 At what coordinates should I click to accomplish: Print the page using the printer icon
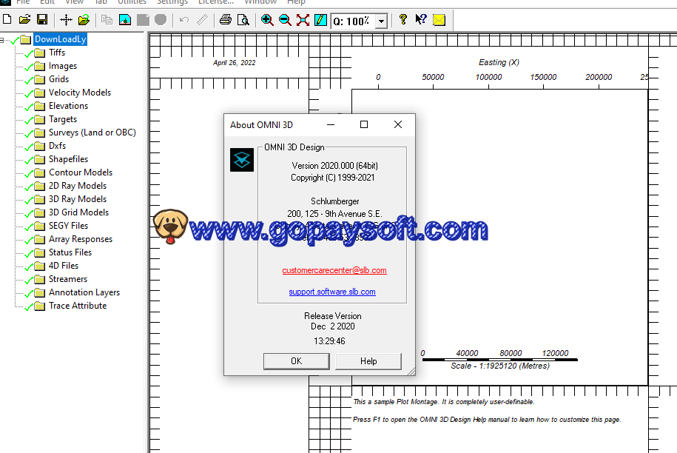(x=226, y=20)
